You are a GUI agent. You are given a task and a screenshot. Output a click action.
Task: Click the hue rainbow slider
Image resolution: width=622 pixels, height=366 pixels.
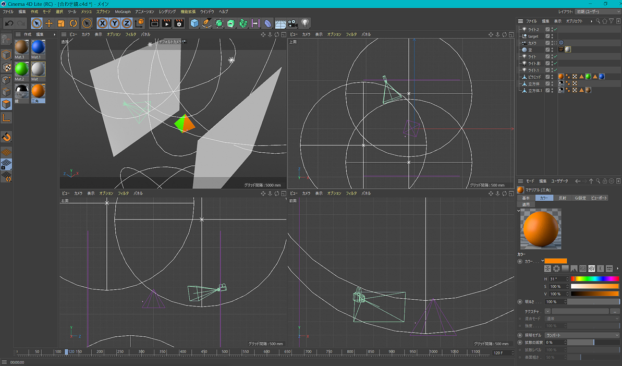tap(595, 279)
